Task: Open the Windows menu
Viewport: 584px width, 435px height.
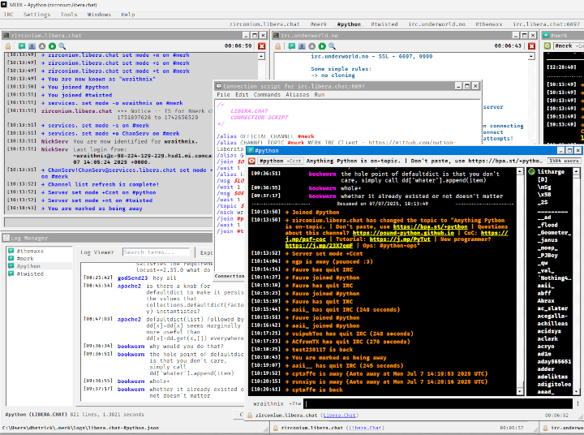Action: click(99, 15)
